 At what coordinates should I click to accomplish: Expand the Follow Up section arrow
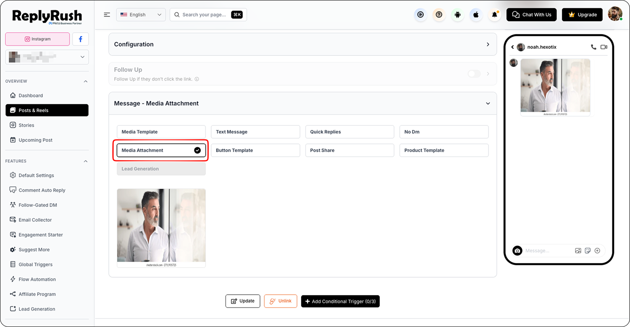[488, 74]
